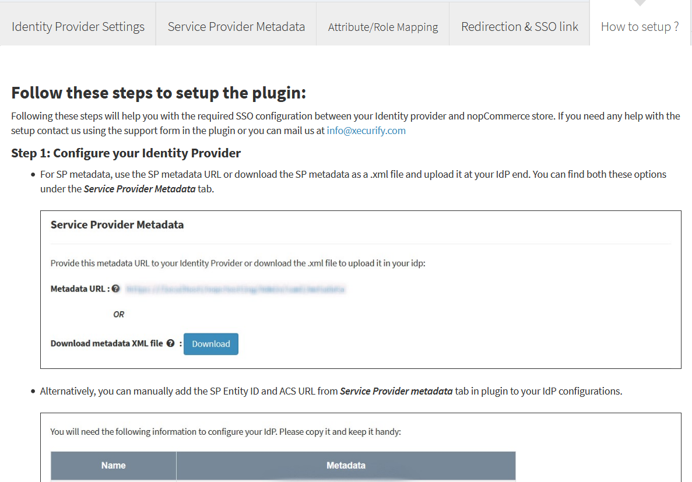Click the Metadata column header
692x482 pixels.
(346, 465)
